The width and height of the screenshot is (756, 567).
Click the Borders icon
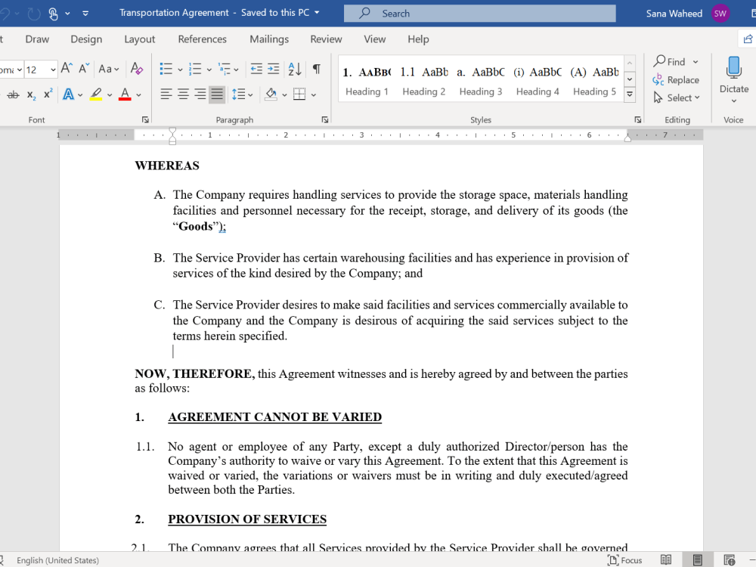tap(299, 94)
